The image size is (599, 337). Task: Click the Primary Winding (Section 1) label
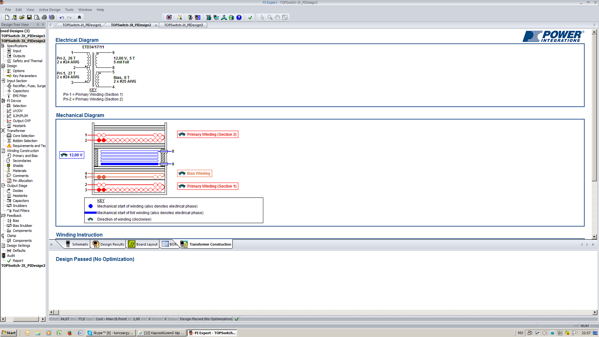(x=208, y=186)
